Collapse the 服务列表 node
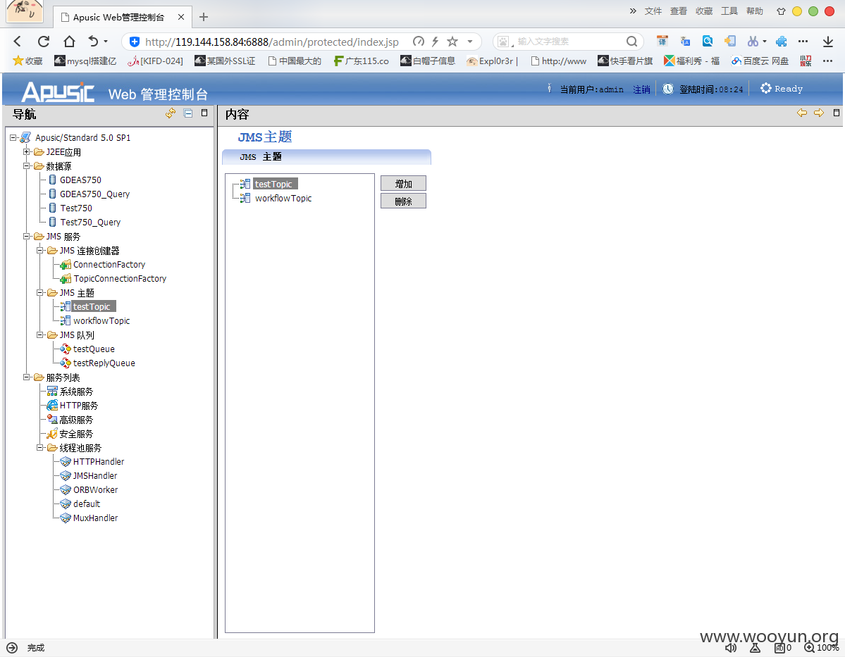845x657 pixels. (26, 377)
